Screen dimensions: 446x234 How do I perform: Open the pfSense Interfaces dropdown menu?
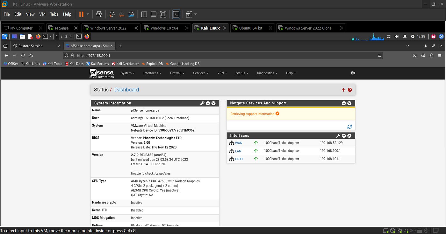tap(152, 73)
